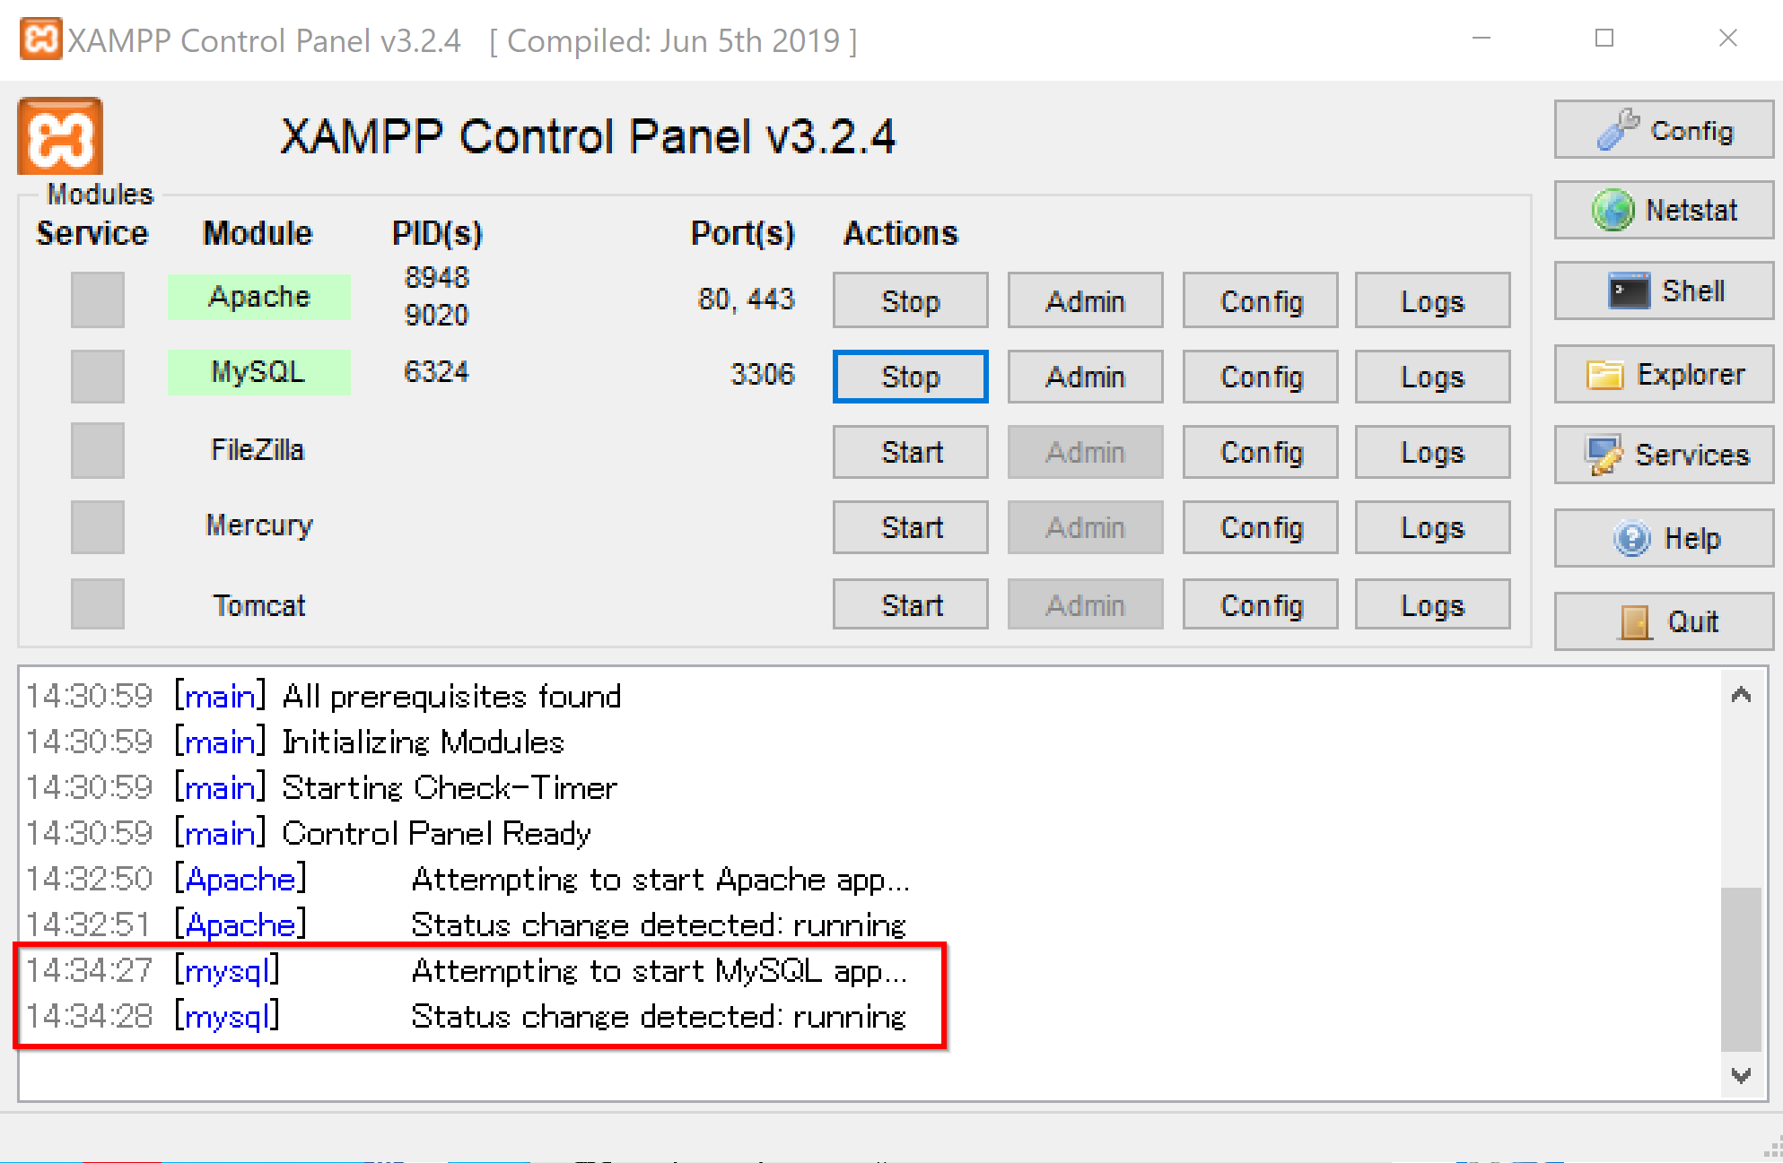Open Explorer folder icon button
This screenshot has height=1163, width=1783.
[x=1664, y=374]
